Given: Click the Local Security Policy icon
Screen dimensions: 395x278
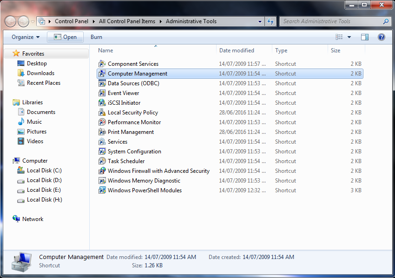Looking at the screenshot, I should click(102, 113).
